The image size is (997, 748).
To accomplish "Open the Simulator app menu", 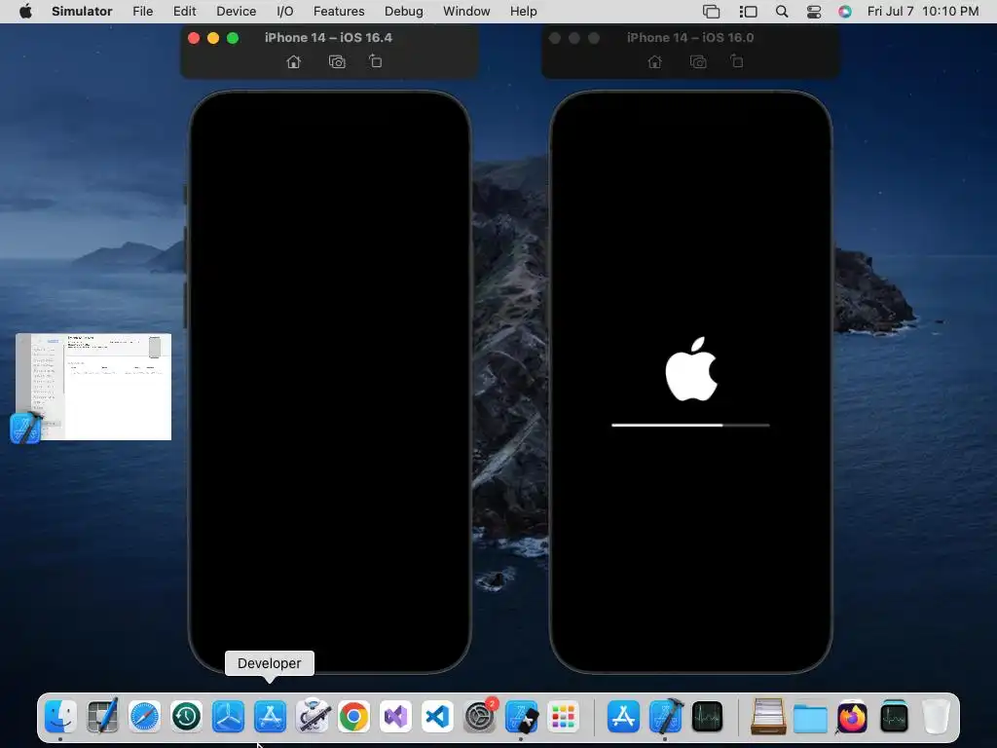I will click(82, 12).
